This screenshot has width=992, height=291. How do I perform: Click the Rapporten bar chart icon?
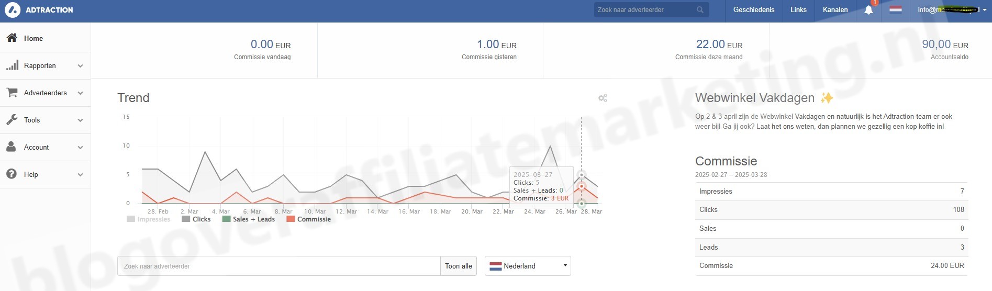12,65
